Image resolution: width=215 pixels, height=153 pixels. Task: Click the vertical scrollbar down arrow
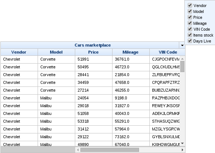pyautogui.click(x=183, y=143)
